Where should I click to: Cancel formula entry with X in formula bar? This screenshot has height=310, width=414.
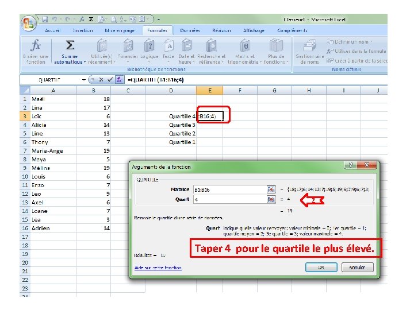(x=101, y=80)
